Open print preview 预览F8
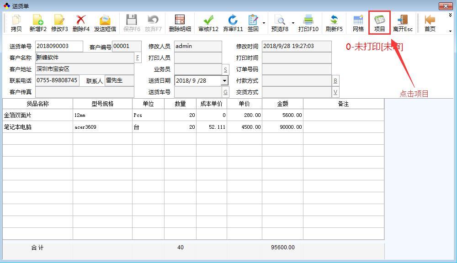This screenshot has width=457, height=263. pos(280,23)
